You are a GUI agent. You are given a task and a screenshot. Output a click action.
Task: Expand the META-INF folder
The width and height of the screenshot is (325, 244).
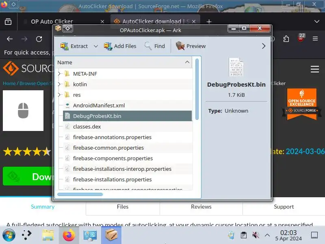coord(59,74)
